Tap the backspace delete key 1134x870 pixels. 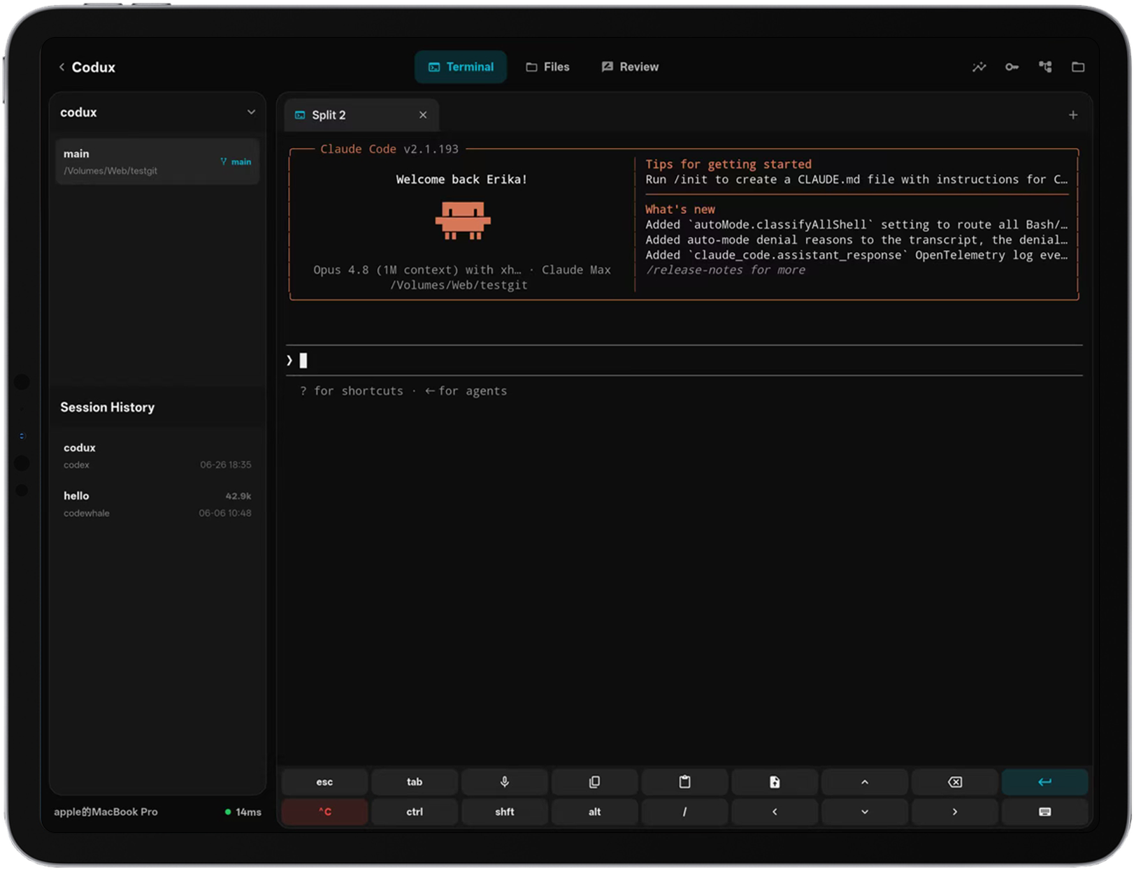click(955, 782)
